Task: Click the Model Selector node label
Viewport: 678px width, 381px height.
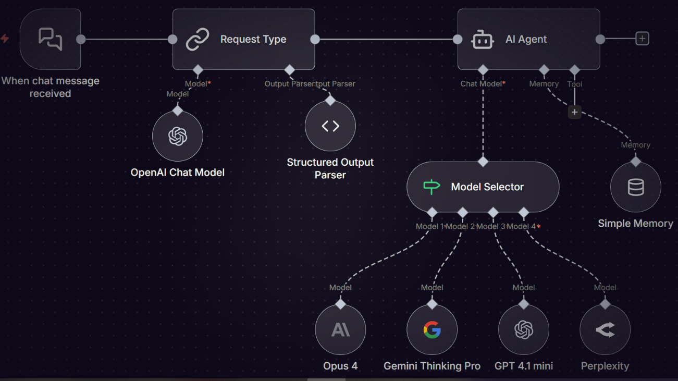Action: 487,187
